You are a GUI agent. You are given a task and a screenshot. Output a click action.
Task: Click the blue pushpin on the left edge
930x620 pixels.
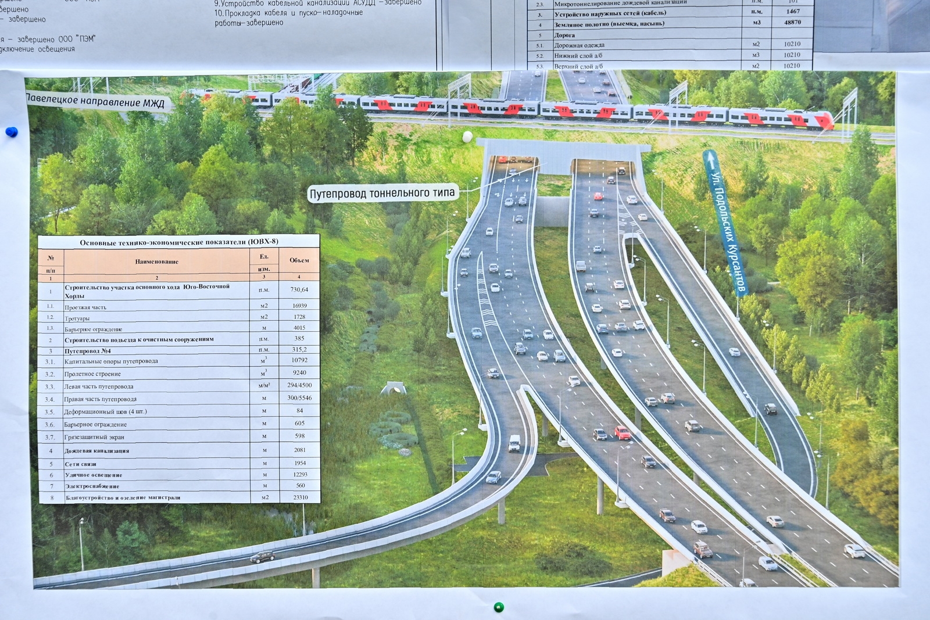coord(11,132)
